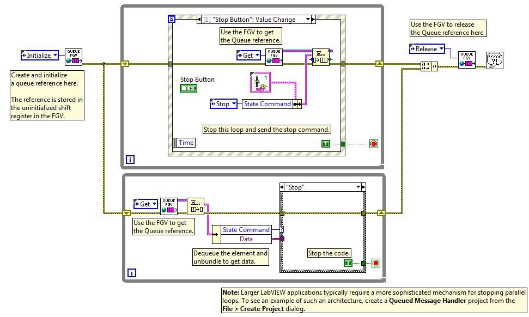Click the Merge Errors node before the Release FGV
The height and width of the screenshot is (317, 529).
pos(429,65)
